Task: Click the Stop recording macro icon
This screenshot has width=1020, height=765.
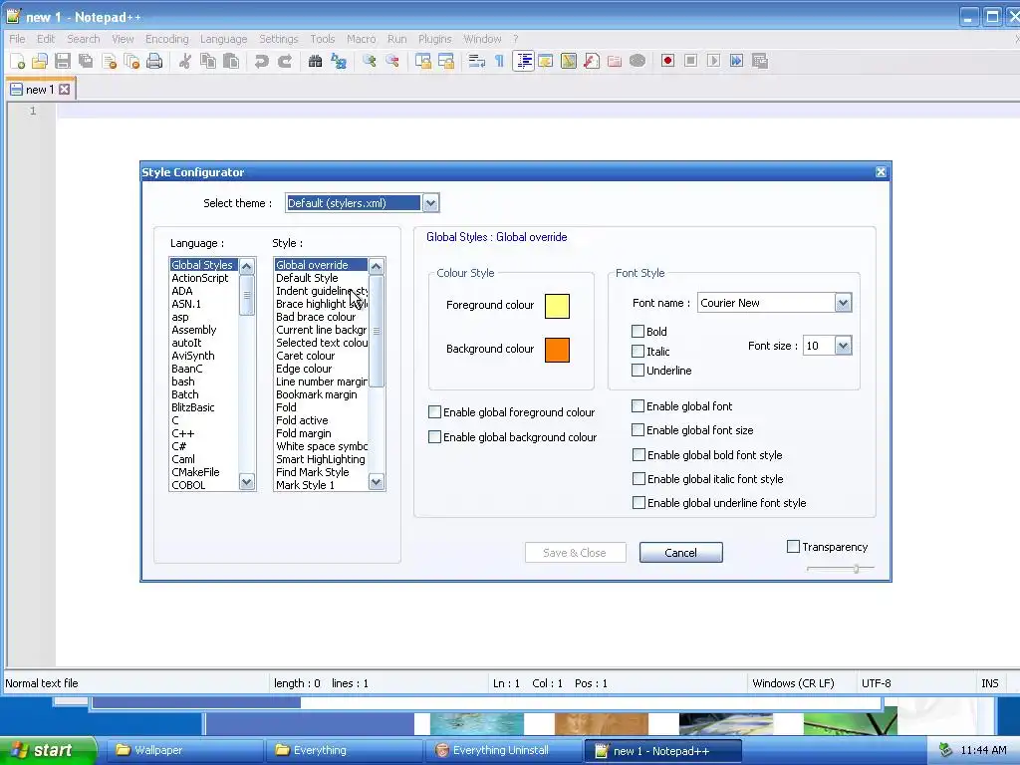Action: pos(691,61)
